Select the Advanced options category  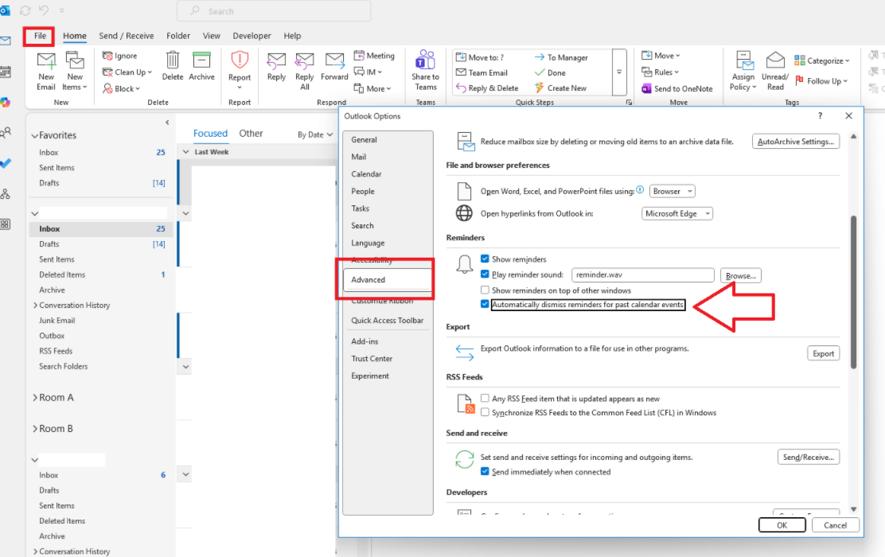point(388,280)
